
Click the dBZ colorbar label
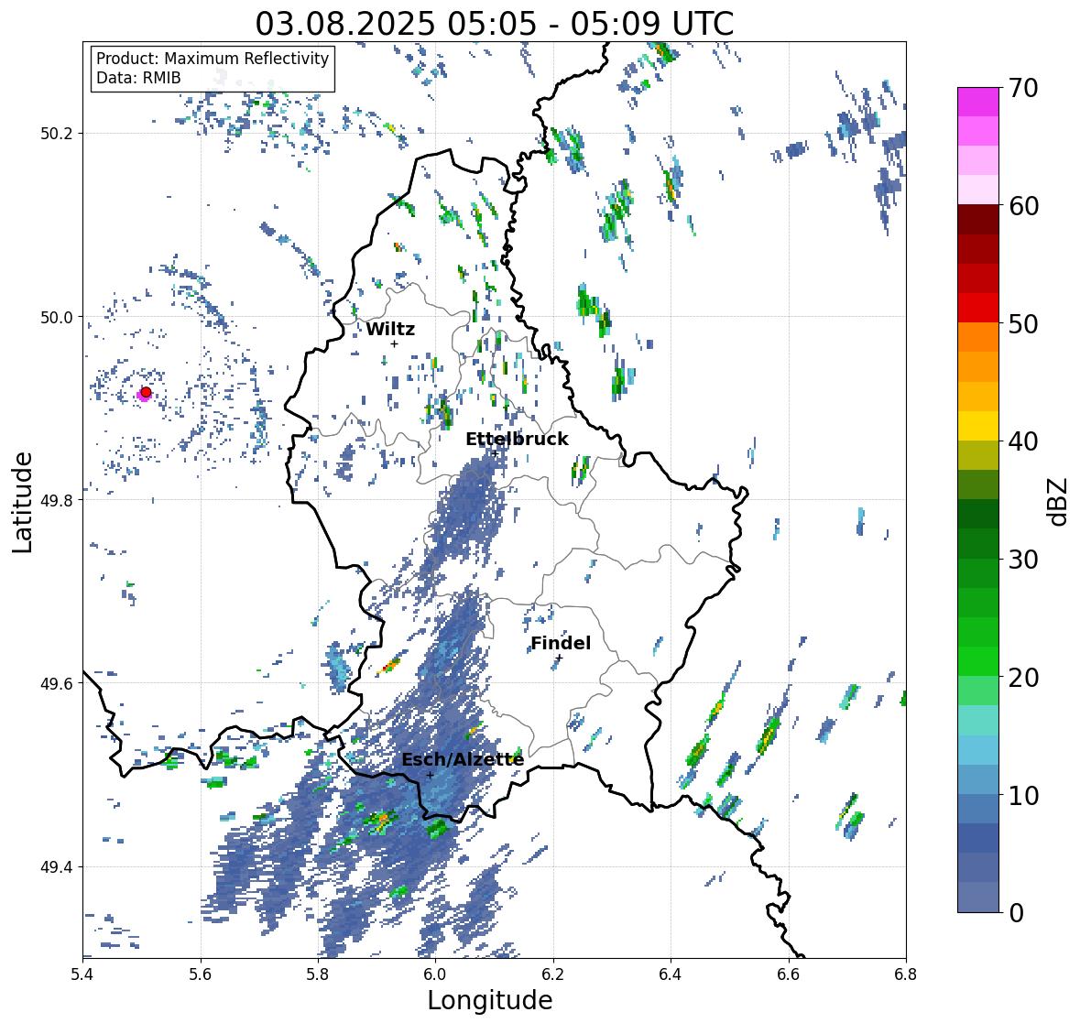point(1059,502)
